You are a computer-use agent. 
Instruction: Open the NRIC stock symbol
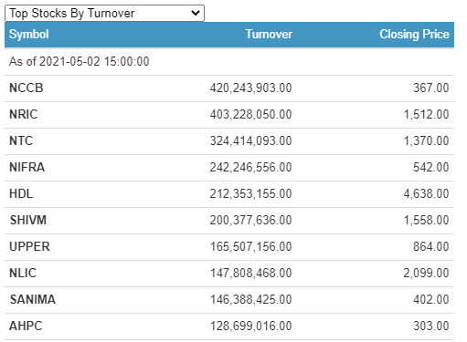click(24, 115)
